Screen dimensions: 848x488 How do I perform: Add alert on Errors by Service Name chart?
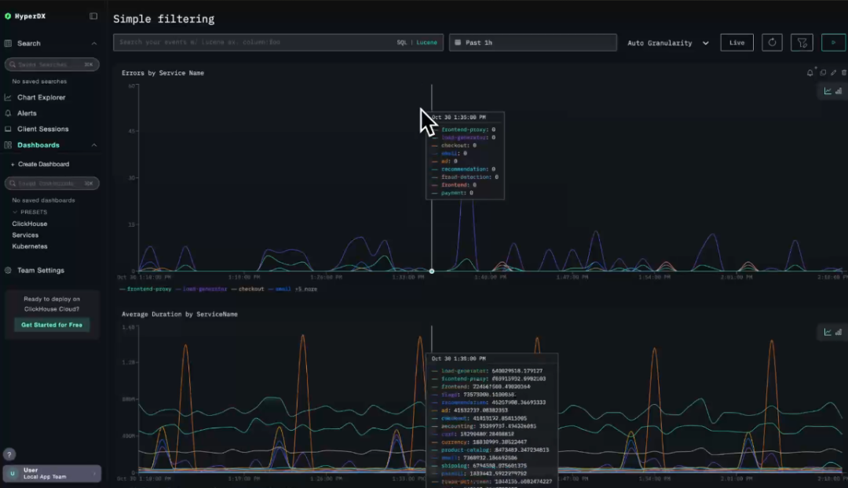[x=810, y=72]
